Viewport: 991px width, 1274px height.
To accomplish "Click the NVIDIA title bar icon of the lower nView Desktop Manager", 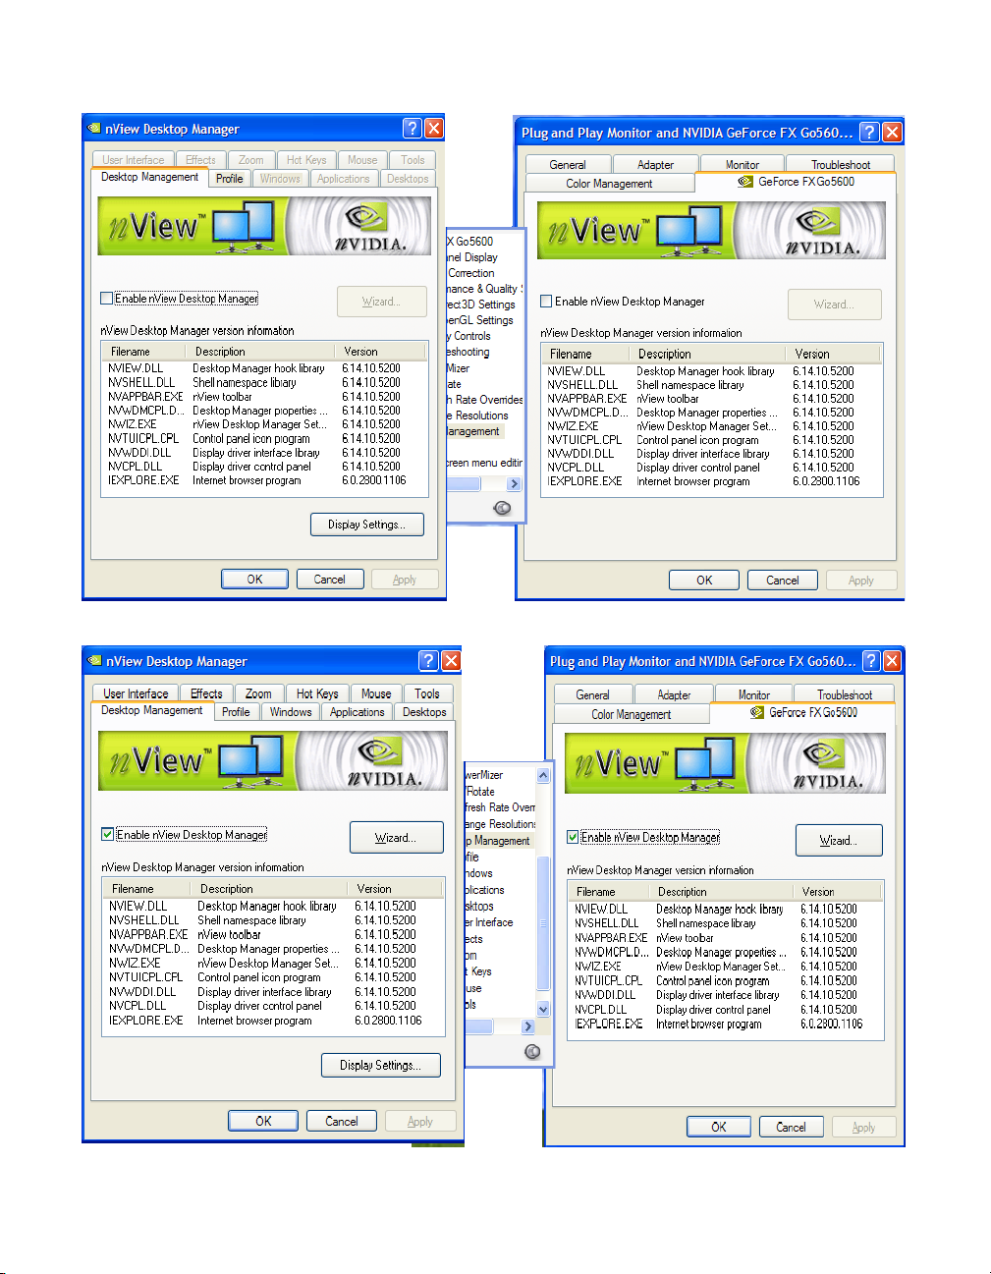I will (x=95, y=660).
